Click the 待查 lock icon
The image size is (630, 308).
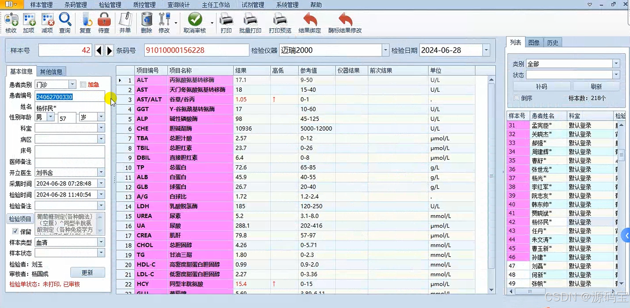tap(104, 23)
